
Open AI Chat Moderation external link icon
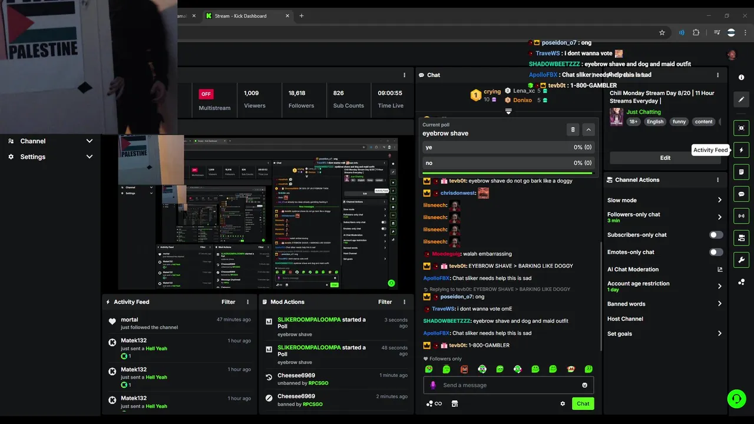[x=720, y=269]
